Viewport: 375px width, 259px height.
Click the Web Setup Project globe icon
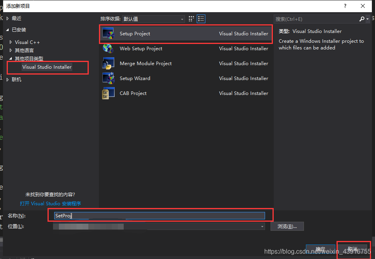[x=108, y=48]
